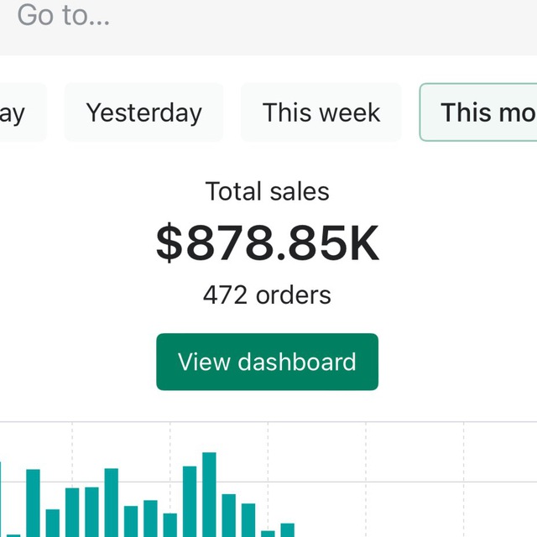Select the bar just left of the tallest bar
The image size is (537, 537).
coord(190,502)
